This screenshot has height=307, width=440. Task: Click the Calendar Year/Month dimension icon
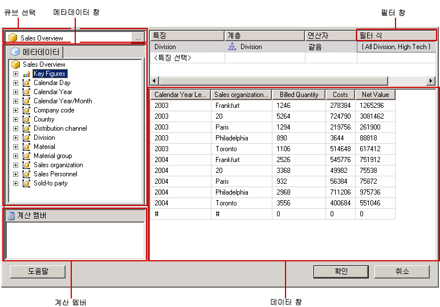[x=26, y=101]
